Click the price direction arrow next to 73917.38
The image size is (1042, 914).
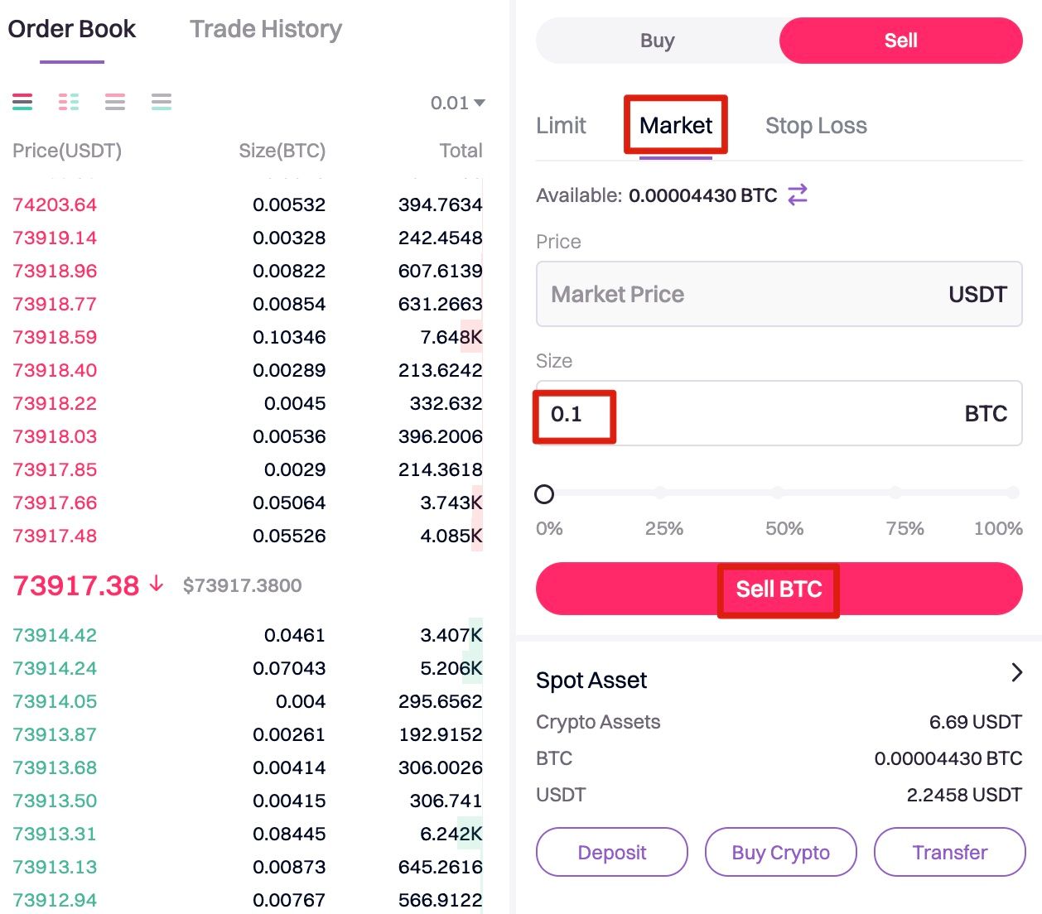tap(157, 584)
